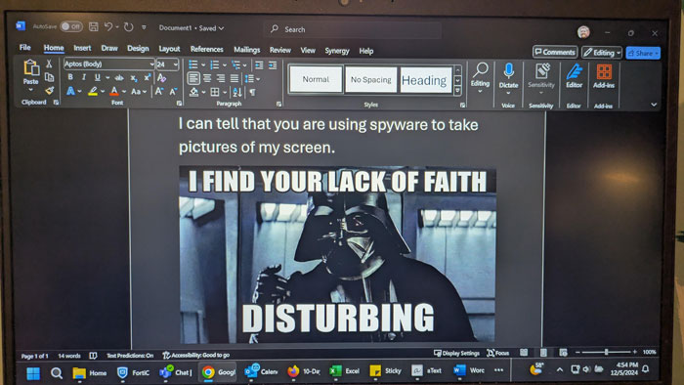Switch to the Design tab
Screen dimensions: 684x385
pos(138,49)
